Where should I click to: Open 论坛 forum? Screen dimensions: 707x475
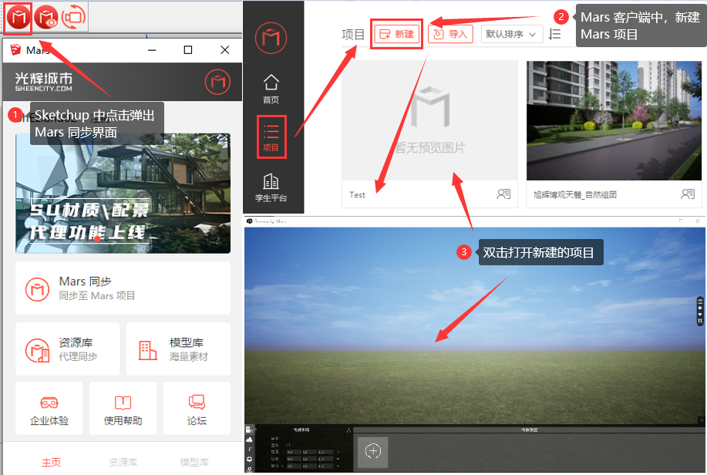tap(197, 409)
